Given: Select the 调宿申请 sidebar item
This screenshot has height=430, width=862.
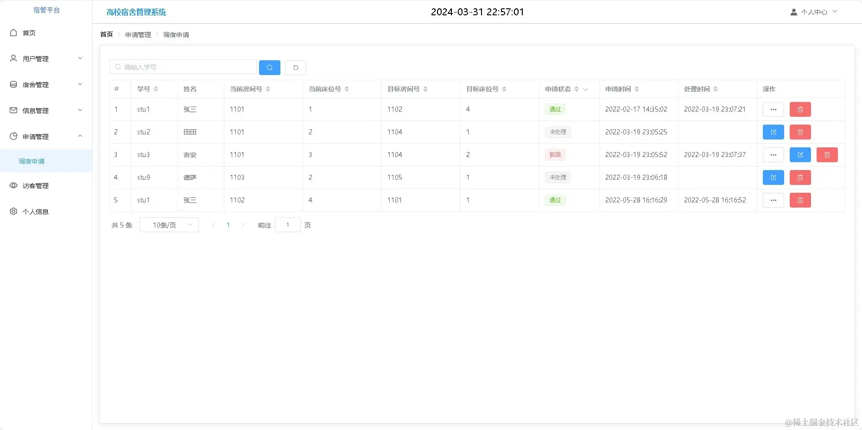Looking at the screenshot, I should [x=46, y=161].
